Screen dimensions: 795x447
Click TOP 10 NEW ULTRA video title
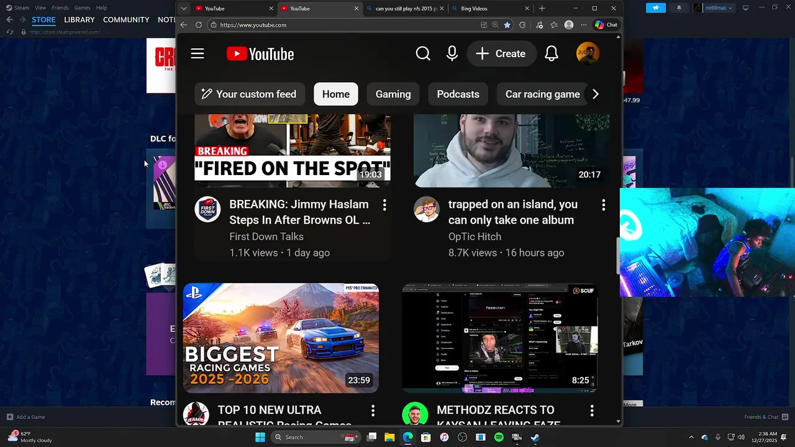284,417
